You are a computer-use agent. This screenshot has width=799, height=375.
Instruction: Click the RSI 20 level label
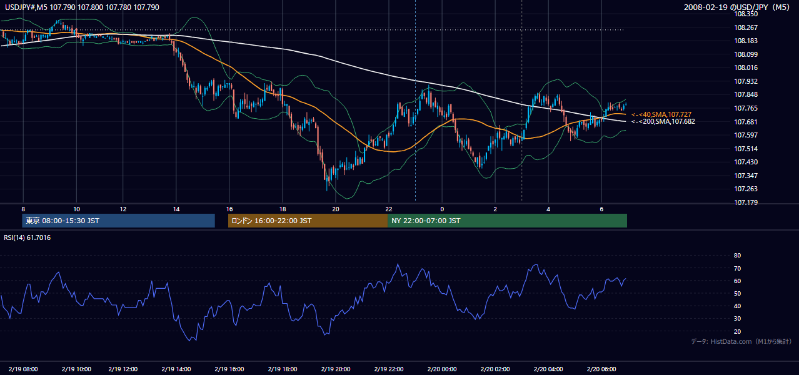(737, 331)
